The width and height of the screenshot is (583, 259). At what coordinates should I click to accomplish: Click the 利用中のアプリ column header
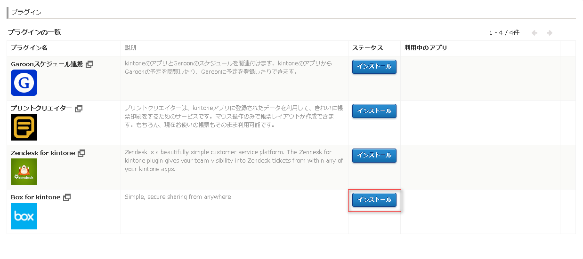click(x=426, y=48)
